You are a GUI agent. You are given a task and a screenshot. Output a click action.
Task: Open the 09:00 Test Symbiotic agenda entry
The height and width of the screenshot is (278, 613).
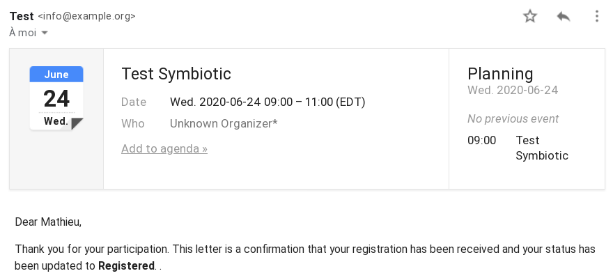(x=518, y=148)
